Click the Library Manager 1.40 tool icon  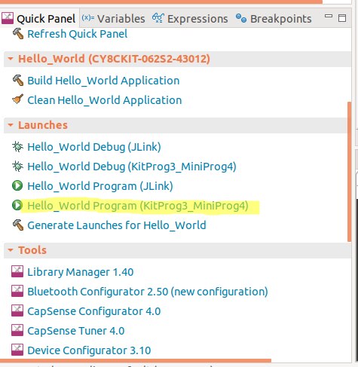coord(17,271)
